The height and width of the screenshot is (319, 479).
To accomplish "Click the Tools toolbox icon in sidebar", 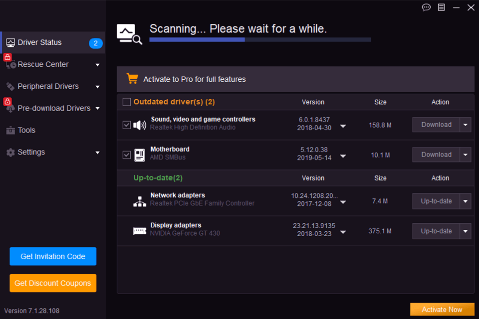I will coord(10,131).
